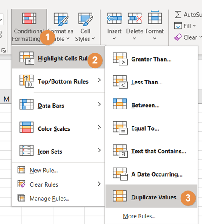
Task: Select Greater Than... menu entry
Action: coord(152,59)
